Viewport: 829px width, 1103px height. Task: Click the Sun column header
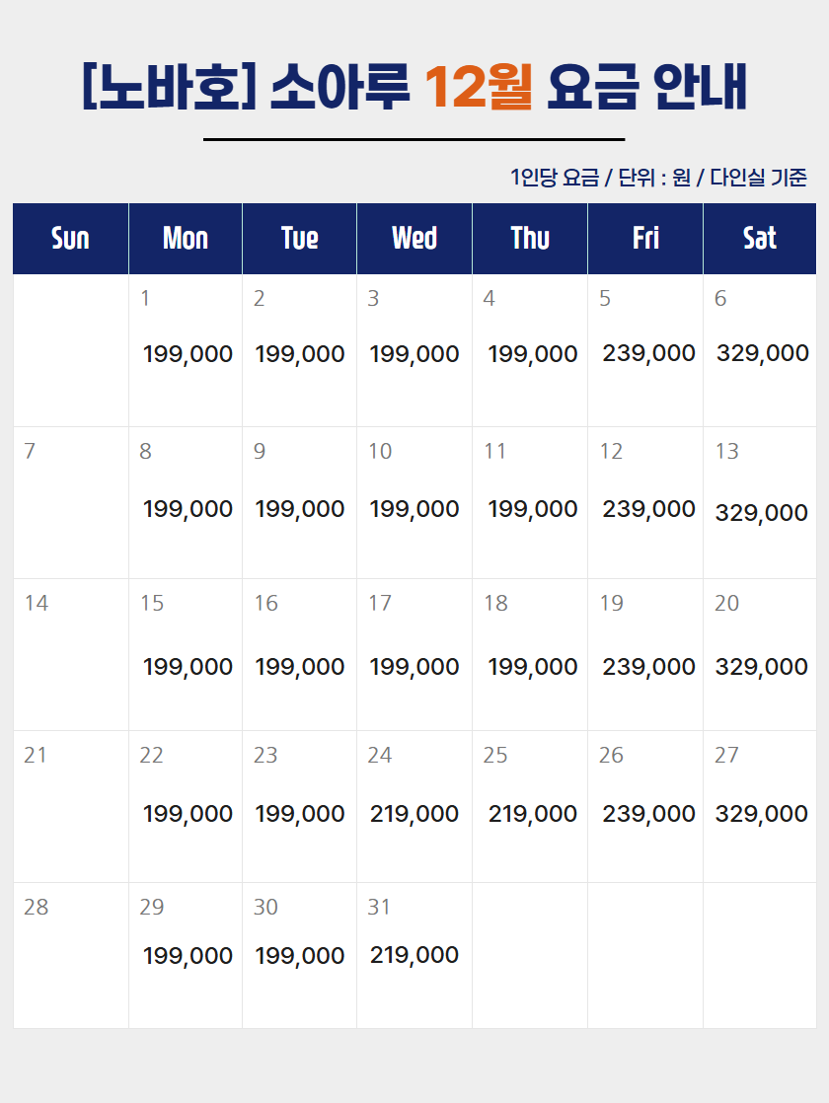70,239
